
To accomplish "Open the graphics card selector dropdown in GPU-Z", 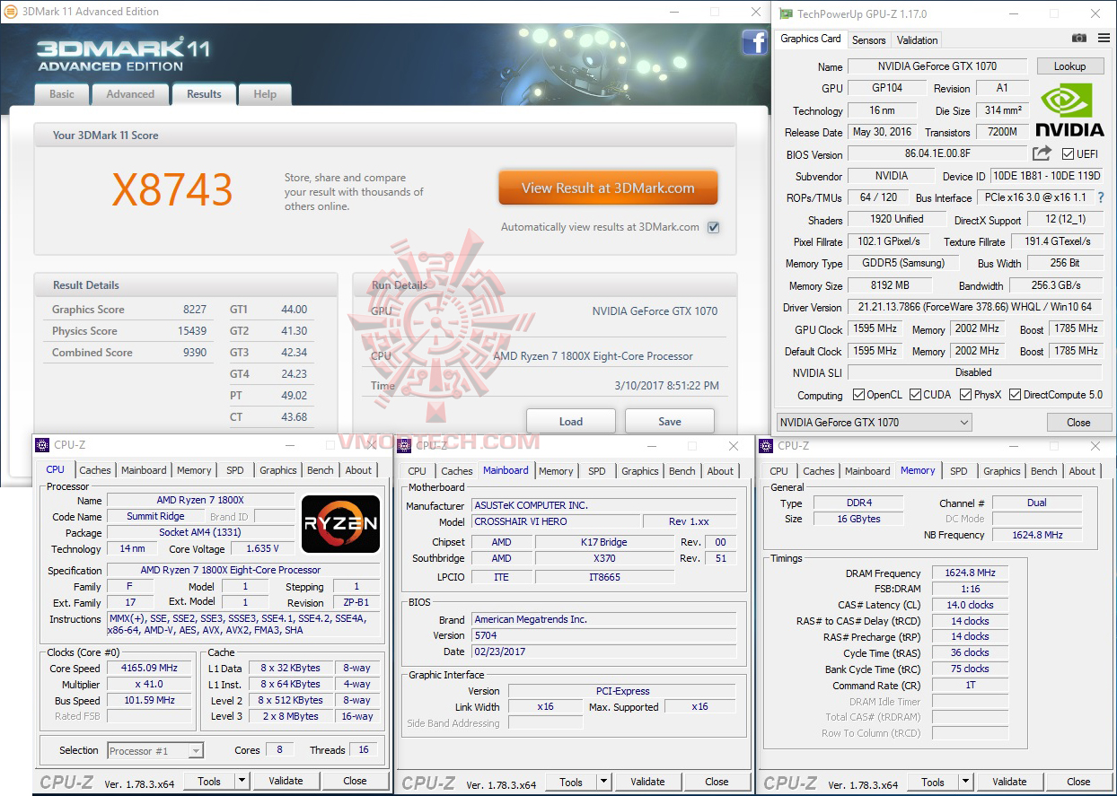I will click(963, 422).
